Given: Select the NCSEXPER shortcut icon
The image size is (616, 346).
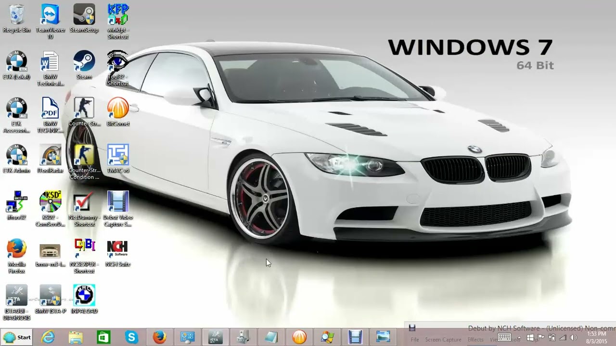Looking at the screenshot, I should pos(84,256).
